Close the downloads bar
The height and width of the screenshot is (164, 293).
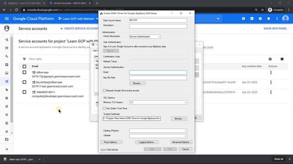tap(289, 159)
